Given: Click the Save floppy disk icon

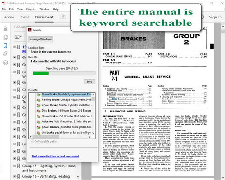Looking at the screenshot, I should (x=63, y=17).
